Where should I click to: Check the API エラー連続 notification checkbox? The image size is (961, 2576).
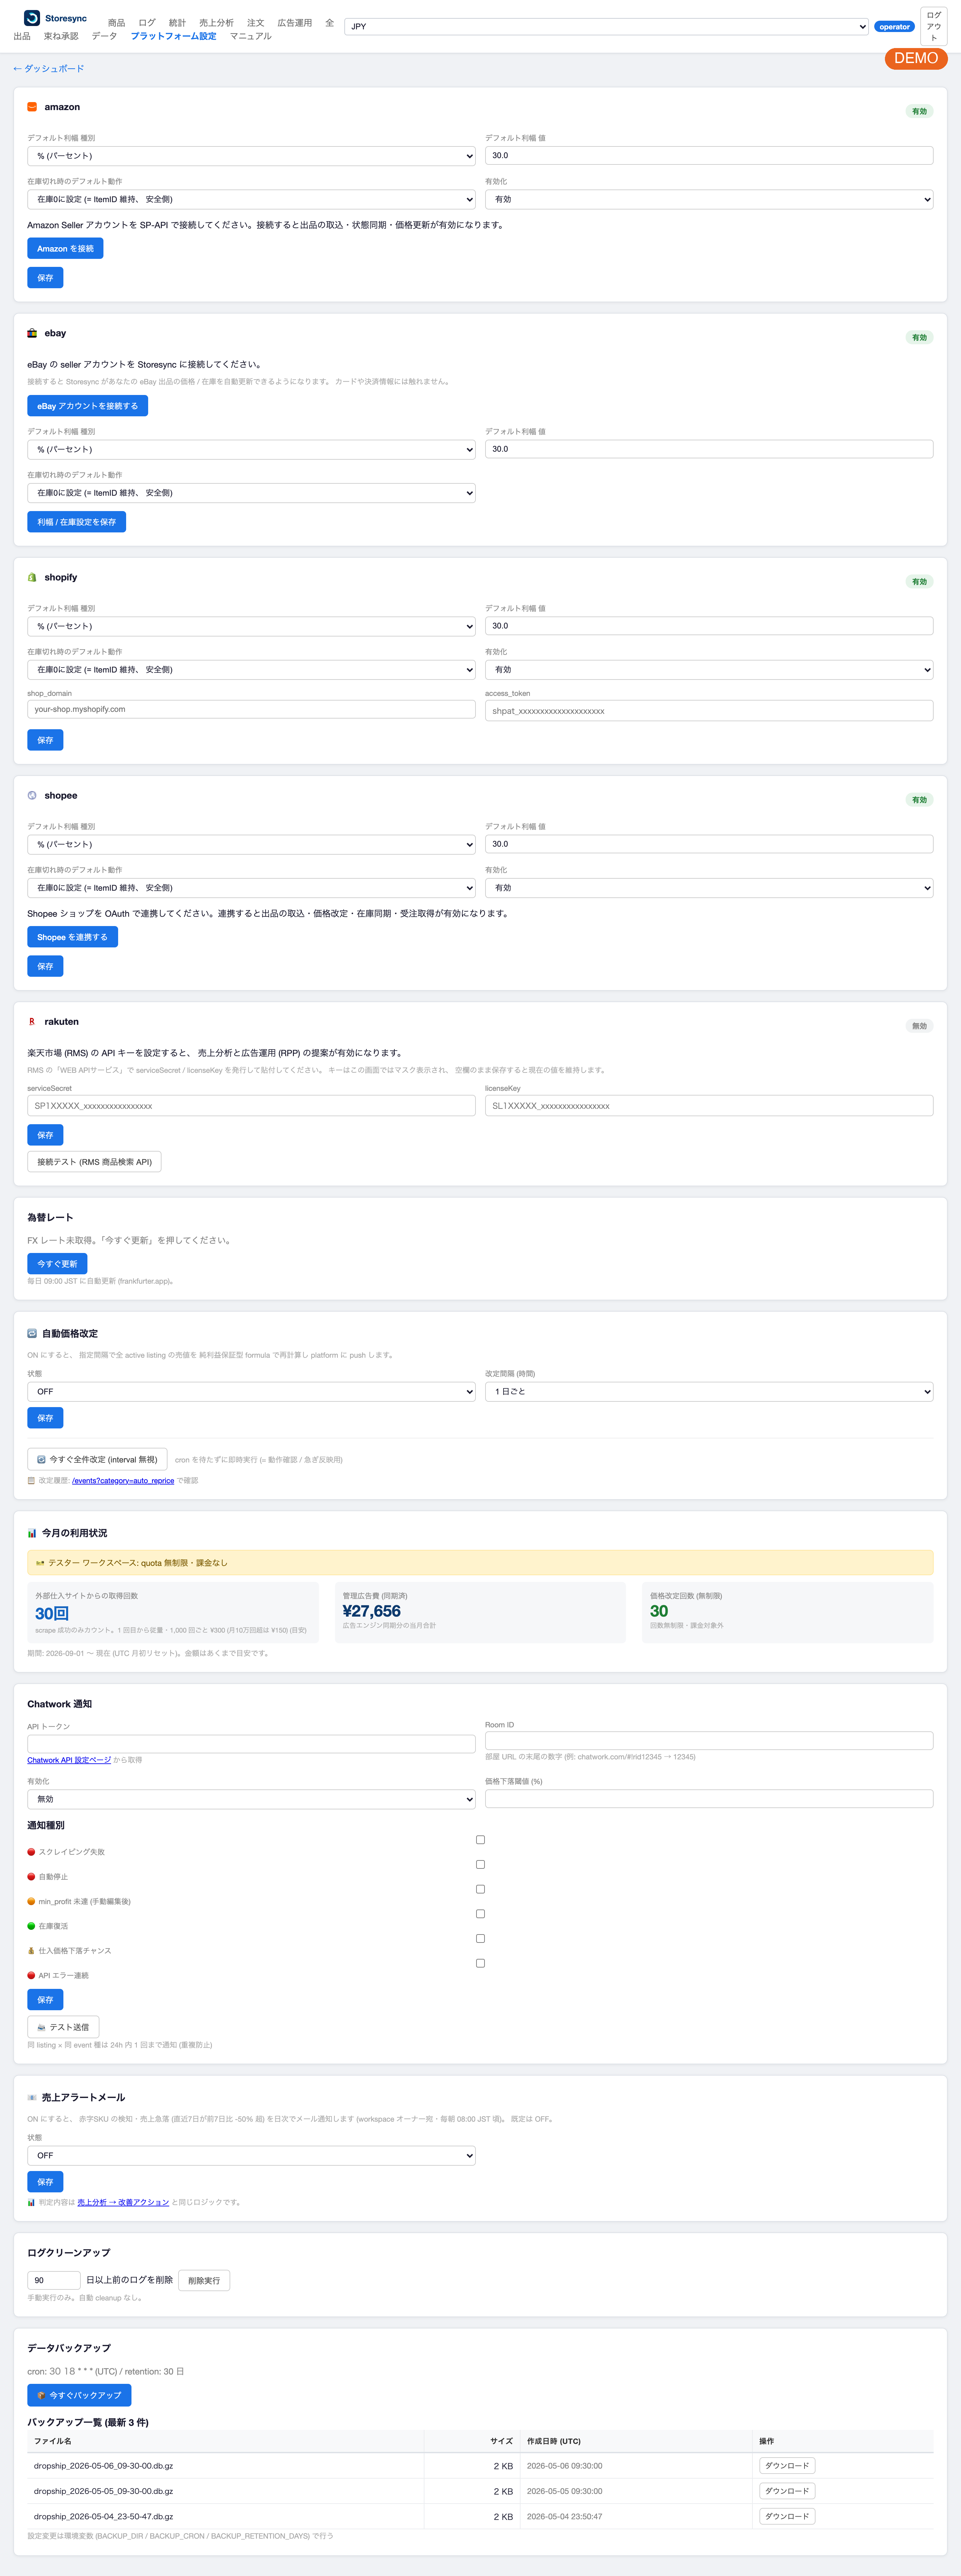(x=480, y=1963)
